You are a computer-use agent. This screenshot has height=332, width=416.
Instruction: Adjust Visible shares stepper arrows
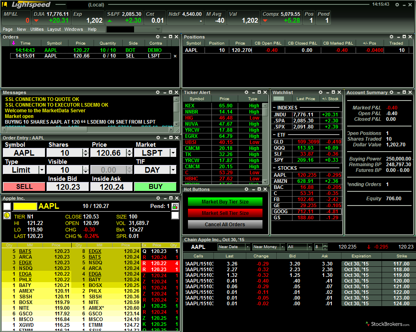click(85, 170)
